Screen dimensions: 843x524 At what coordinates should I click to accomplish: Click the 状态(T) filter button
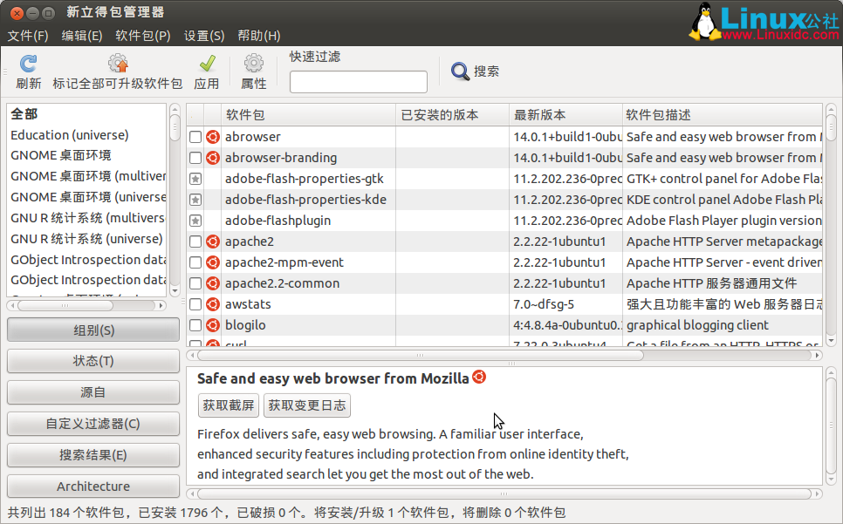click(x=93, y=361)
